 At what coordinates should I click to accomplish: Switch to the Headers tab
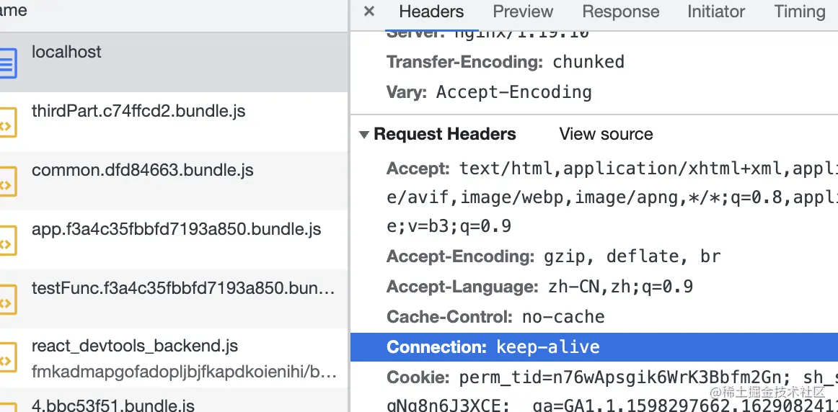(x=431, y=12)
